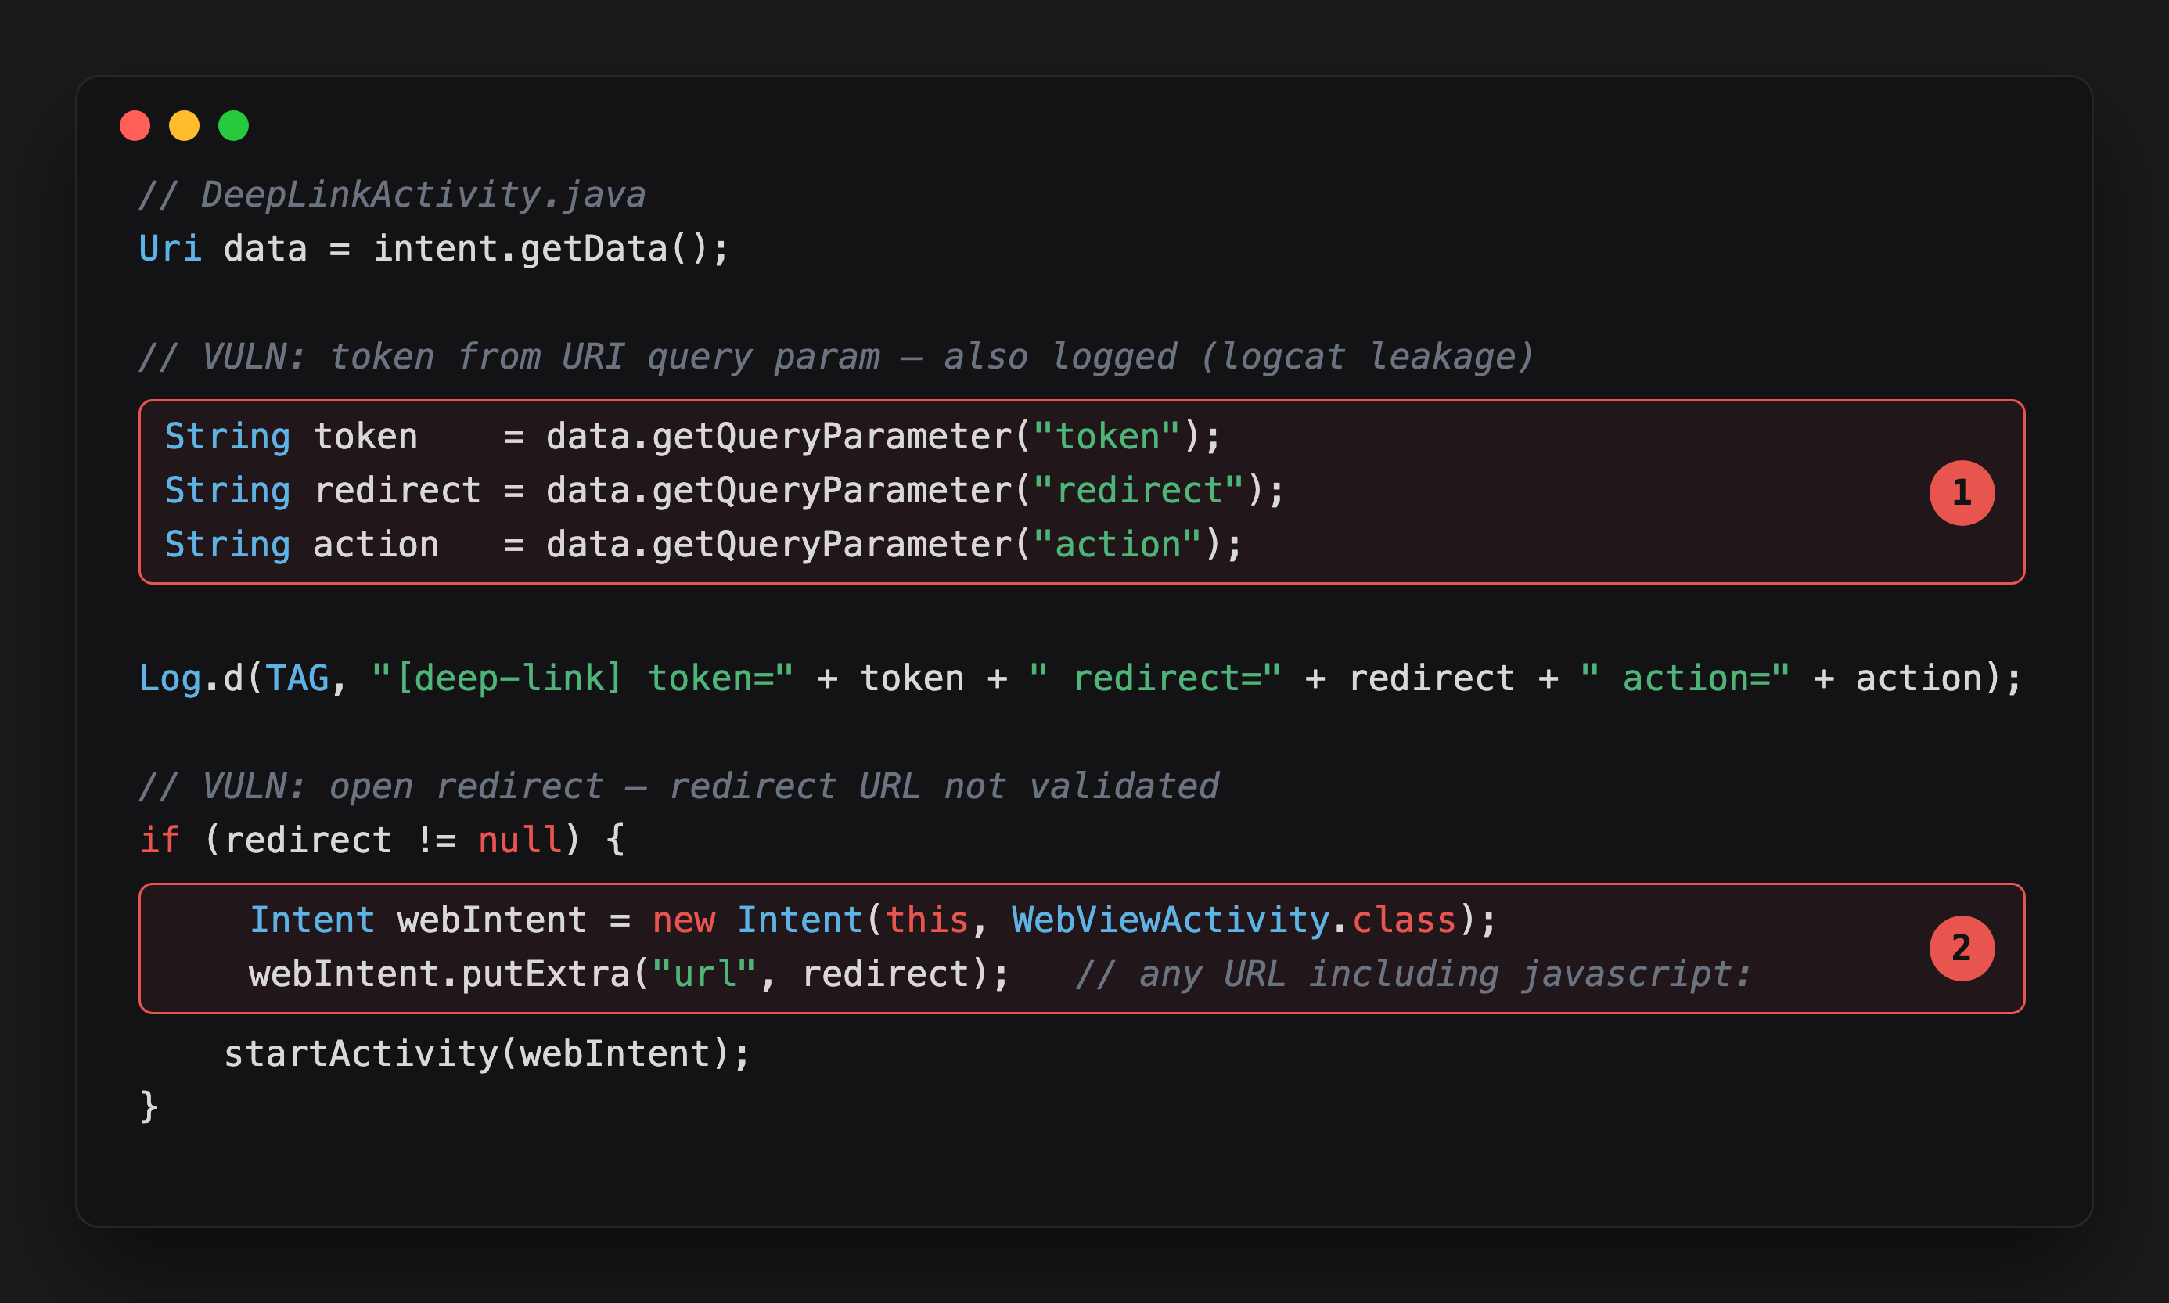
Task: Click the green maximize window dot
Action: click(x=233, y=125)
